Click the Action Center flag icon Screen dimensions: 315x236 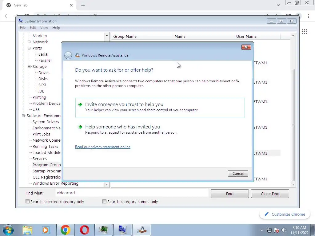coord(277,230)
